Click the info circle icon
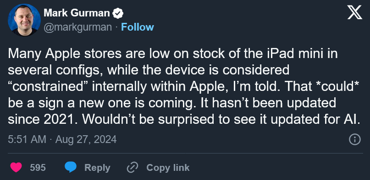 coord(355,140)
